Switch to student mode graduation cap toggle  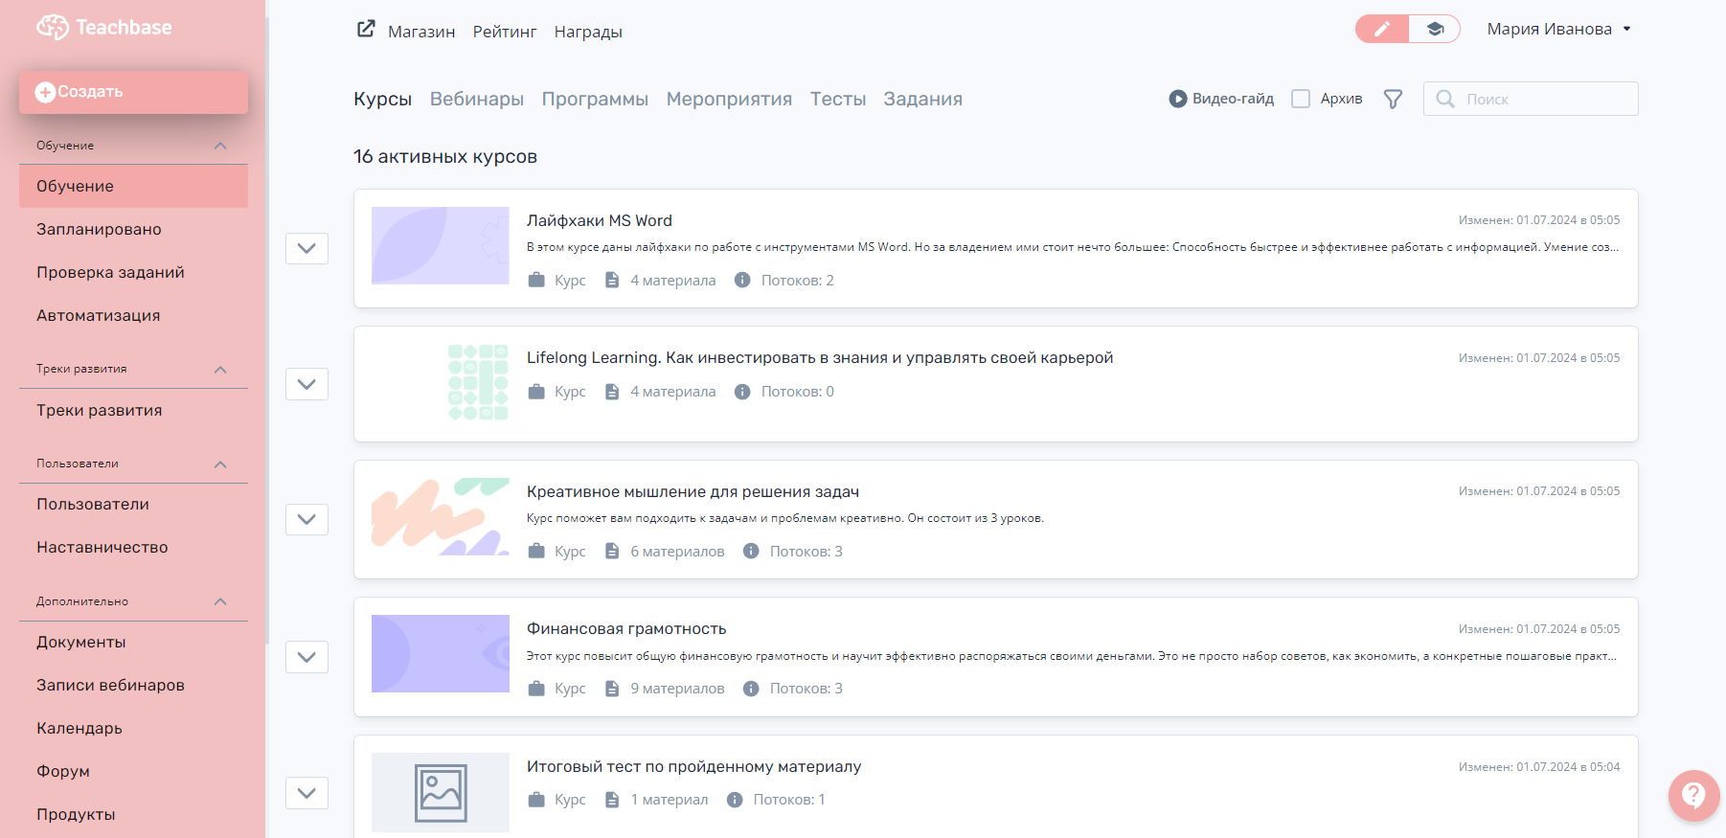pyautogui.click(x=1435, y=30)
